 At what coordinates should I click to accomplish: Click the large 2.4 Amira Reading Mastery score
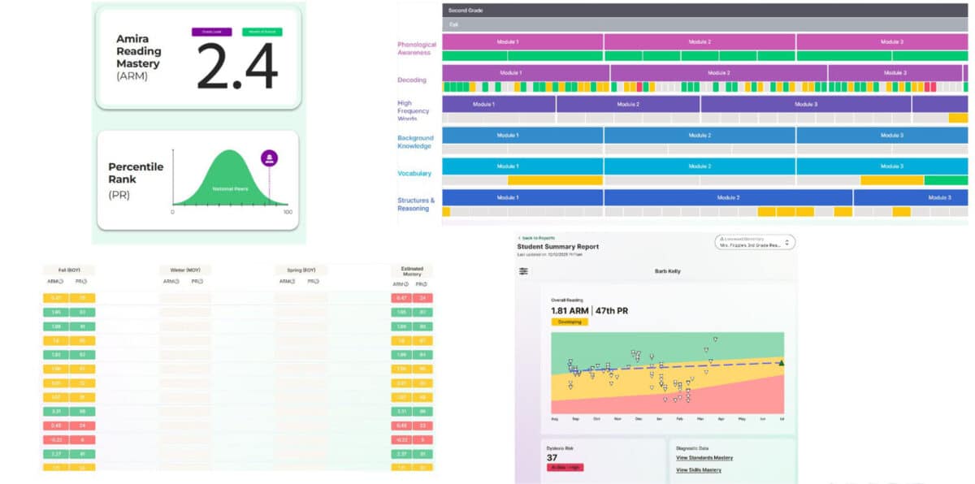click(x=237, y=67)
